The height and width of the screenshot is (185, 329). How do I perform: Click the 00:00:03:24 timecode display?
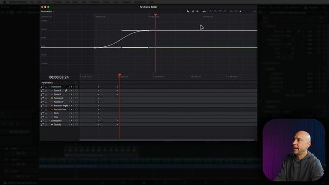click(x=59, y=77)
